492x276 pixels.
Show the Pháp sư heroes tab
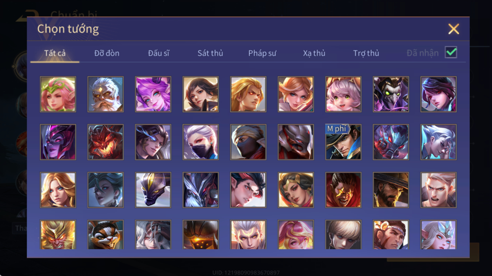point(262,53)
